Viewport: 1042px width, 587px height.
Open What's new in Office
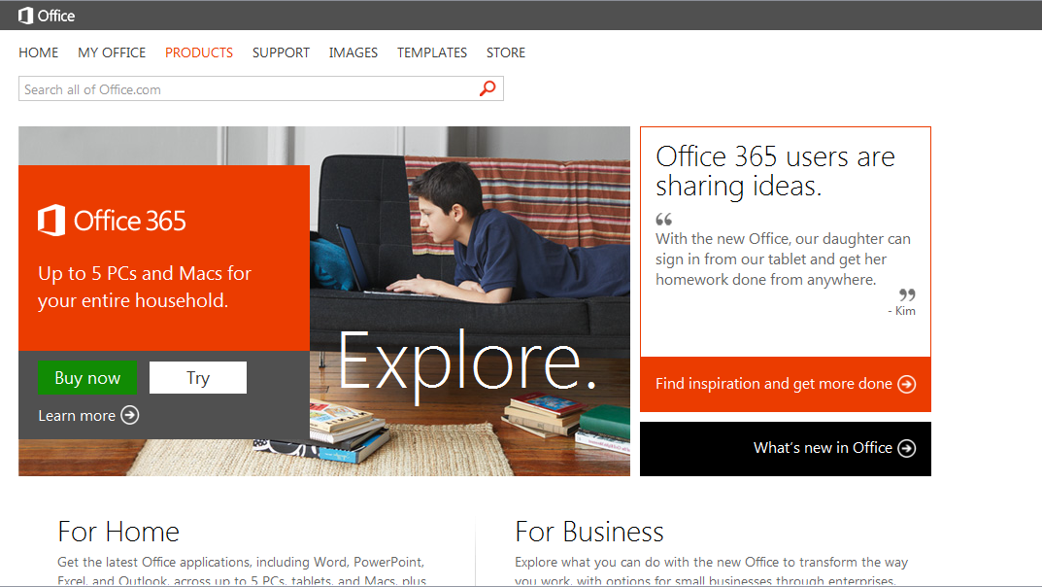[786, 449]
